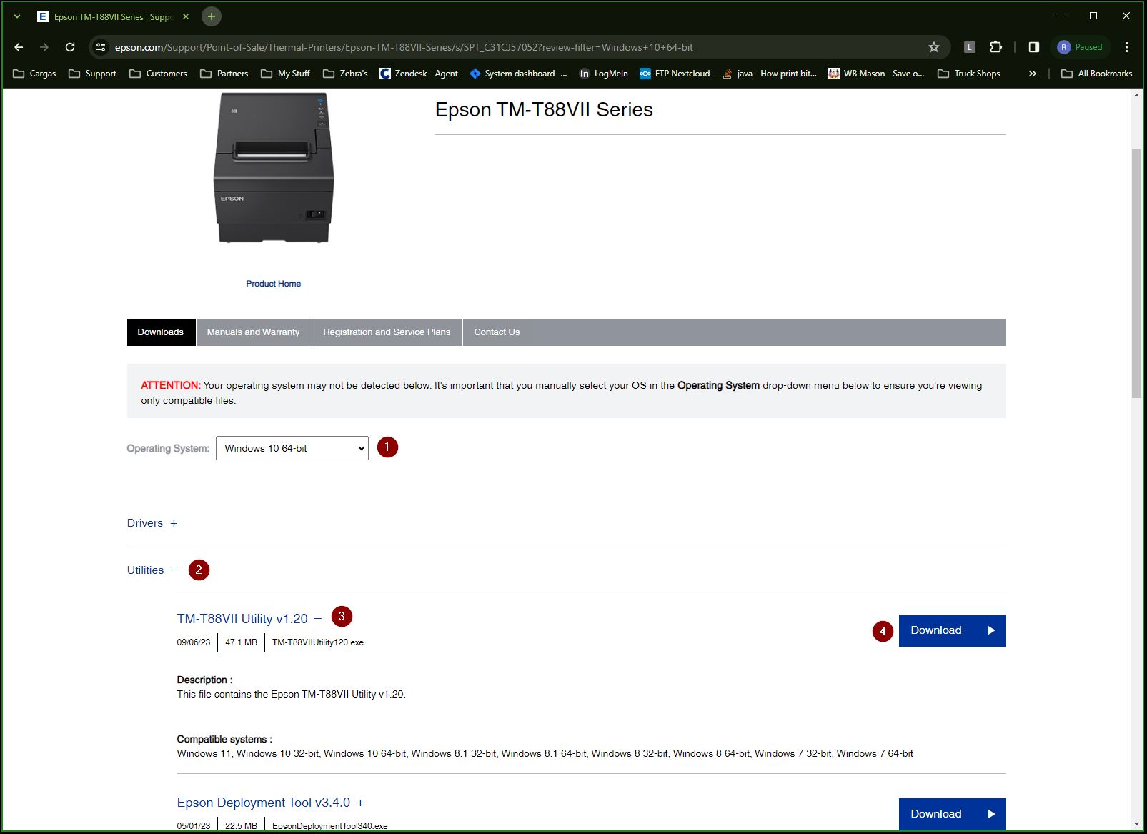The image size is (1147, 834).
Task: Expand Epson Deployment Tool v3.4.0 details
Action: coord(271,803)
